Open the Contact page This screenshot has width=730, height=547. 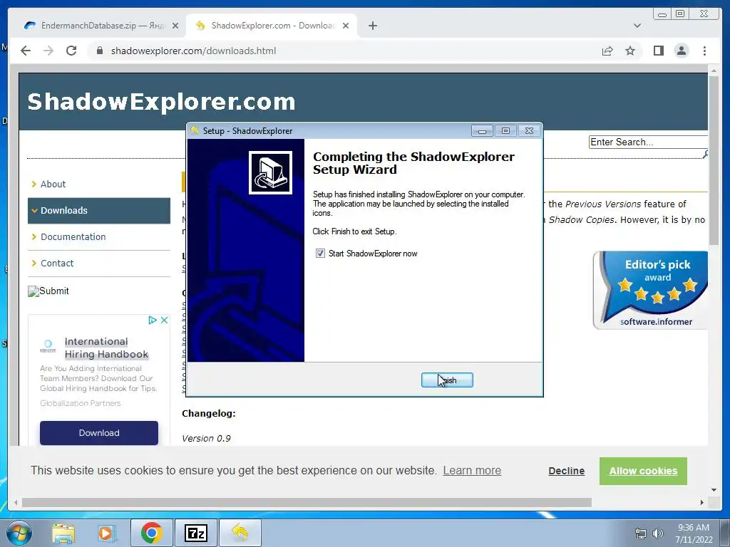point(57,264)
